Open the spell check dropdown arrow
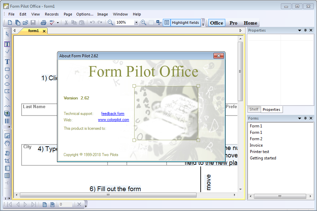 tap(58, 23)
